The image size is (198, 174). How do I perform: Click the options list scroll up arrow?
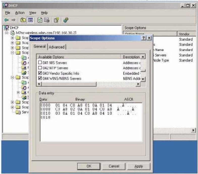tap(143, 57)
